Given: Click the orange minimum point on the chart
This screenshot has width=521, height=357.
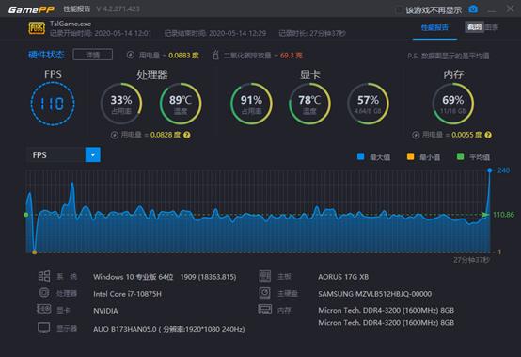Looking at the screenshot, I should 34,252.
